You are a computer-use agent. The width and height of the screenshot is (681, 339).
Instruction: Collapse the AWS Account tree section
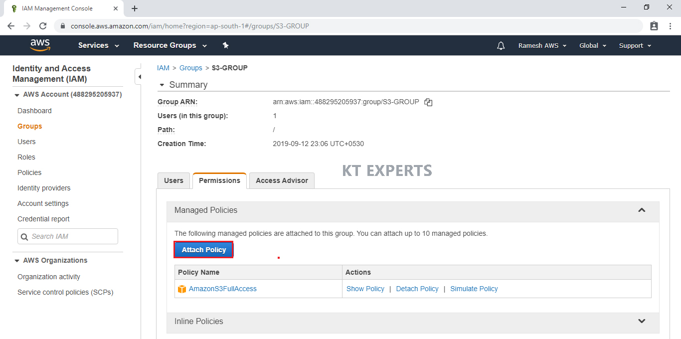[x=17, y=95]
